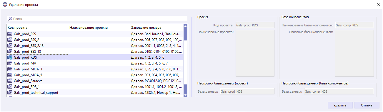Select the Gals_prod_KDS project name
This screenshot has height=112, width=383.
(x=25, y=57)
